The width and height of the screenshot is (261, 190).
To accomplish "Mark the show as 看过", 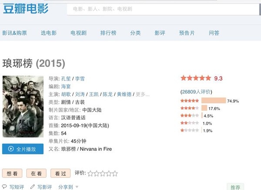I will (60, 173).
